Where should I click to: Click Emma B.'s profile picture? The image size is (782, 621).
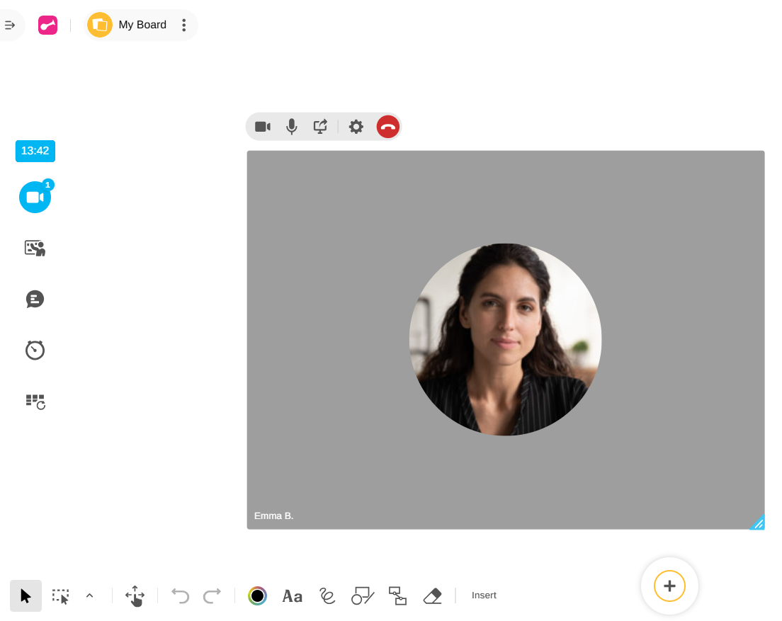505,340
